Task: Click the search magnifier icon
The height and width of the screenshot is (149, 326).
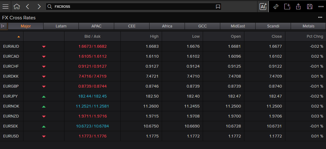Action: tap(50, 7)
